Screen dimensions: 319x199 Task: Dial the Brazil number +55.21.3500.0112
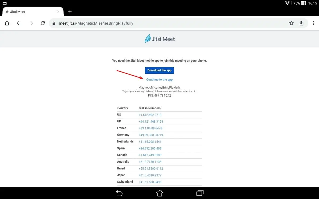[x=151, y=168]
